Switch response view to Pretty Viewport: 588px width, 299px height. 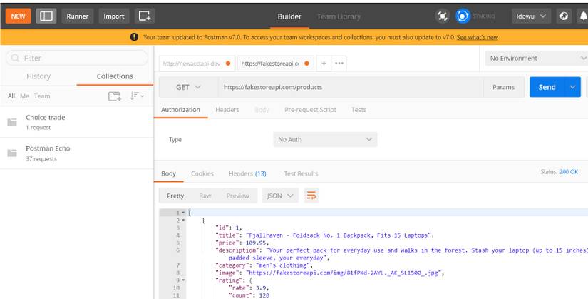click(175, 196)
